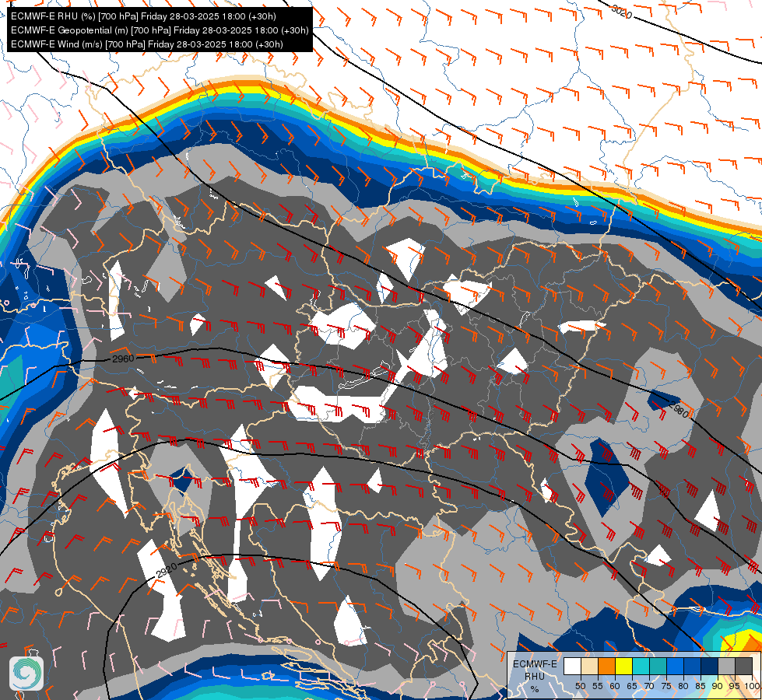Image resolution: width=762 pixels, height=700 pixels.
Task: Select the dark gray 95-100% legend swatch
Action: [743, 666]
